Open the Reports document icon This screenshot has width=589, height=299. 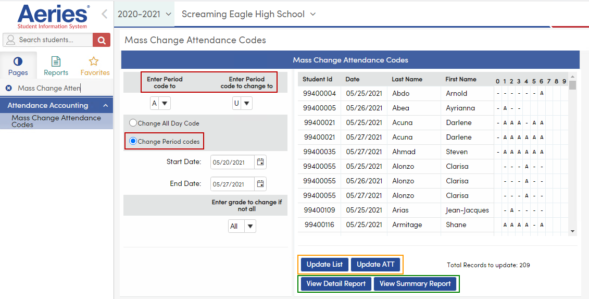[56, 61]
